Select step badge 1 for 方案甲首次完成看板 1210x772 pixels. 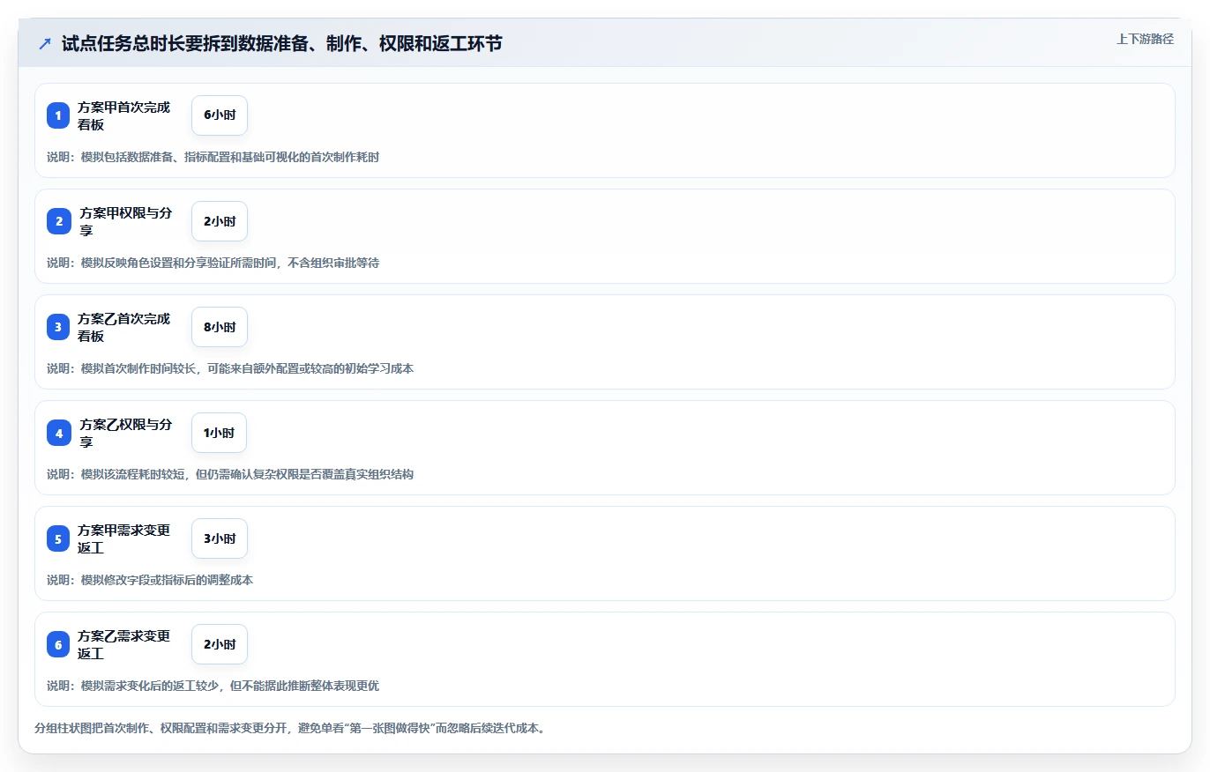[58, 115]
